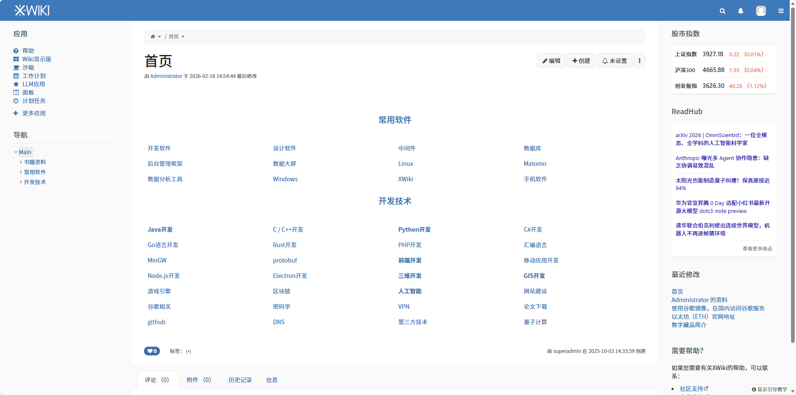Open the 工作计划 application

[x=34, y=76]
